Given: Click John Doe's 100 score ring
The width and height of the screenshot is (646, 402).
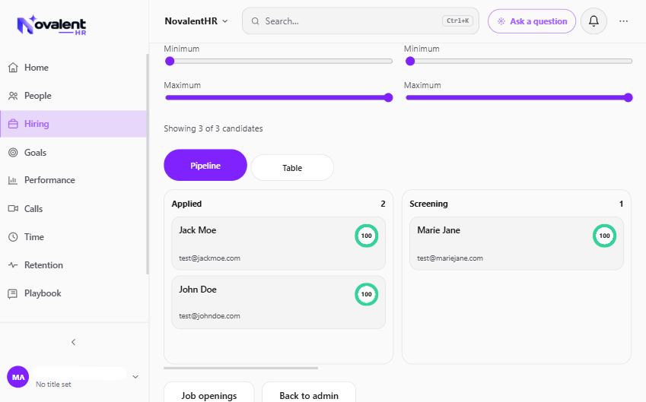Looking at the screenshot, I should (x=366, y=294).
